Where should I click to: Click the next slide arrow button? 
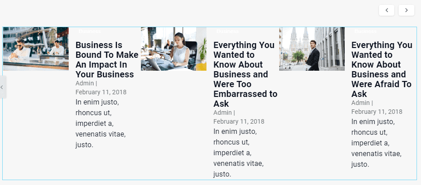406,10
